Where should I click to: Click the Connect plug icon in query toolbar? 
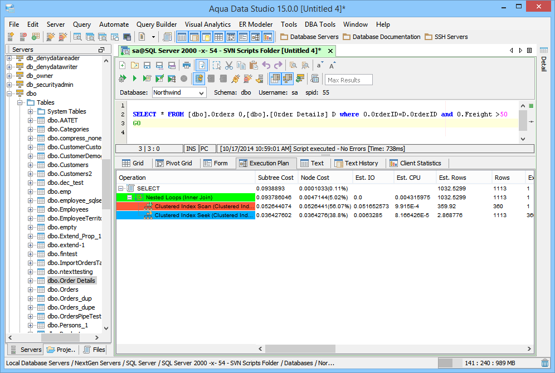point(235,78)
